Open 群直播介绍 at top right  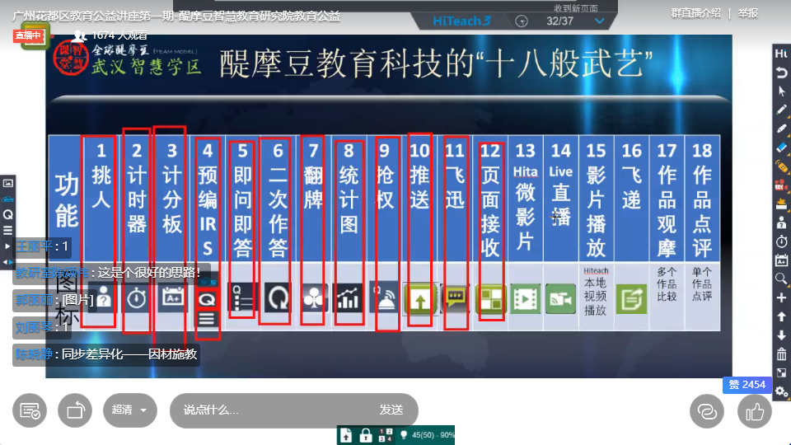click(x=695, y=12)
